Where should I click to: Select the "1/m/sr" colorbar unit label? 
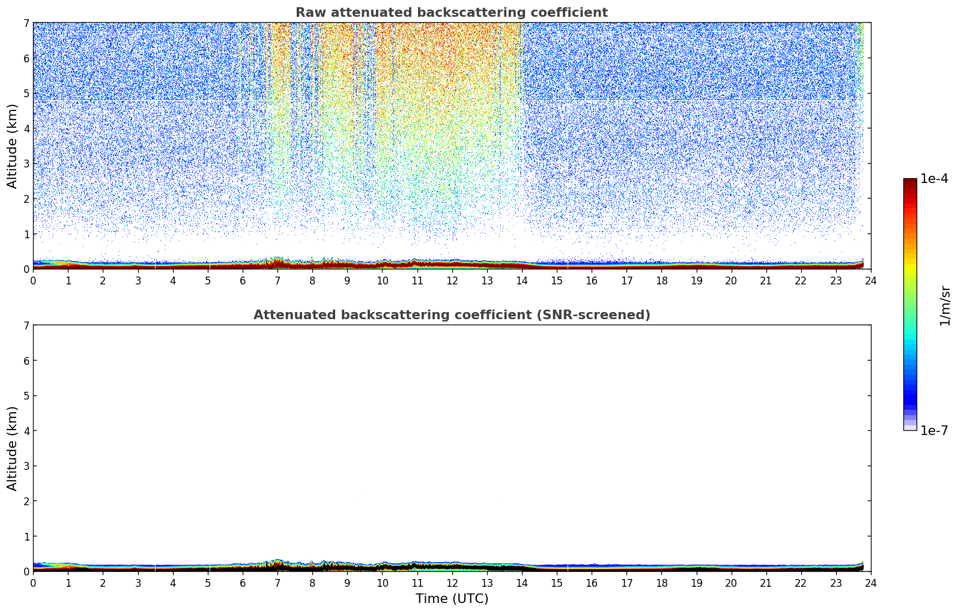pyautogui.click(x=945, y=305)
